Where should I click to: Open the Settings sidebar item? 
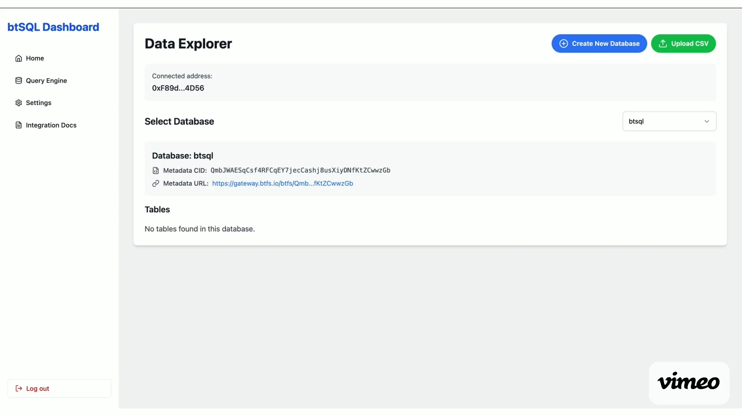(39, 103)
